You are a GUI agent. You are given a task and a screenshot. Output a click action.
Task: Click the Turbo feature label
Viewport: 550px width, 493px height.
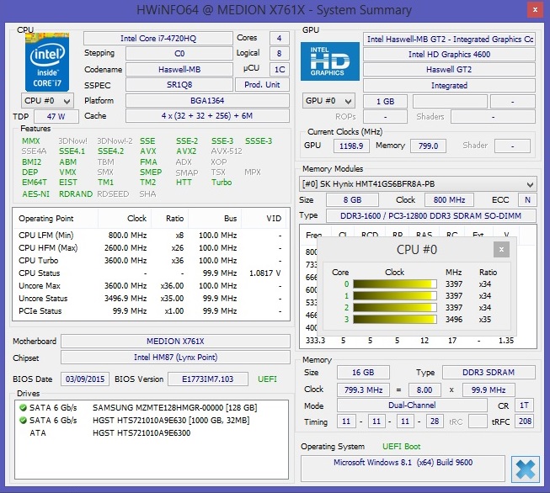(x=222, y=183)
